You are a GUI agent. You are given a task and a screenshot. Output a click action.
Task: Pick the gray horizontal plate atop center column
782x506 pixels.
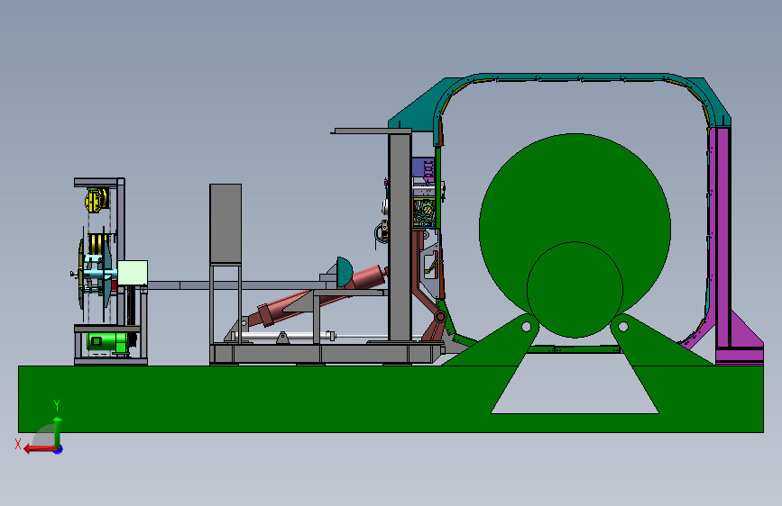(x=372, y=131)
